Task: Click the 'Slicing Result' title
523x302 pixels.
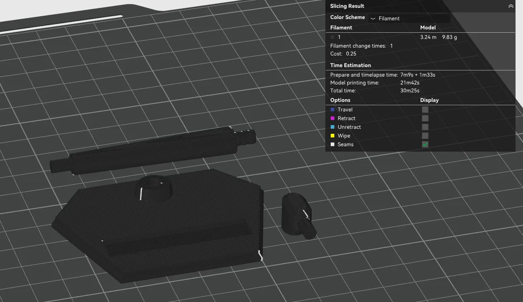Action: tap(347, 6)
